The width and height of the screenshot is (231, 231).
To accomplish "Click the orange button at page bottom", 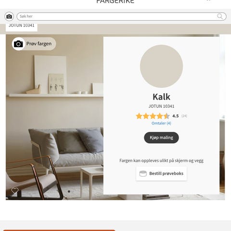I will (59, 231).
